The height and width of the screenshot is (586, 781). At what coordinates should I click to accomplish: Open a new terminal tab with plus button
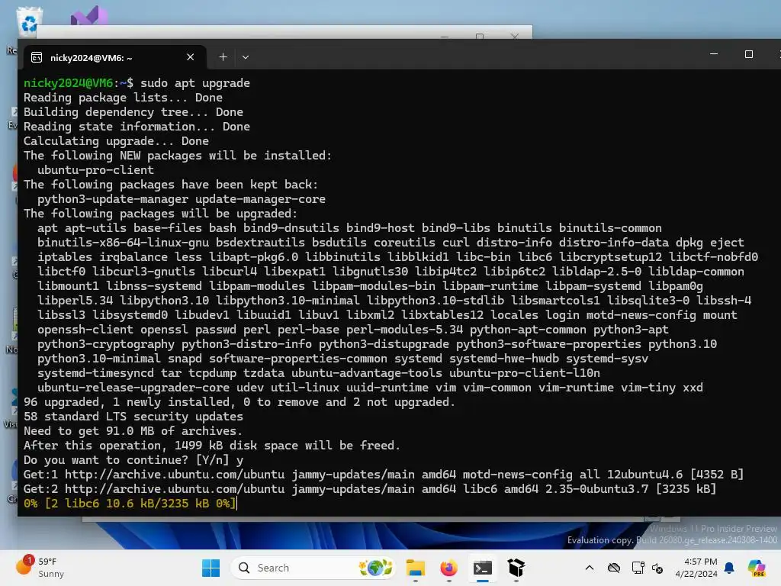pos(223,57)
